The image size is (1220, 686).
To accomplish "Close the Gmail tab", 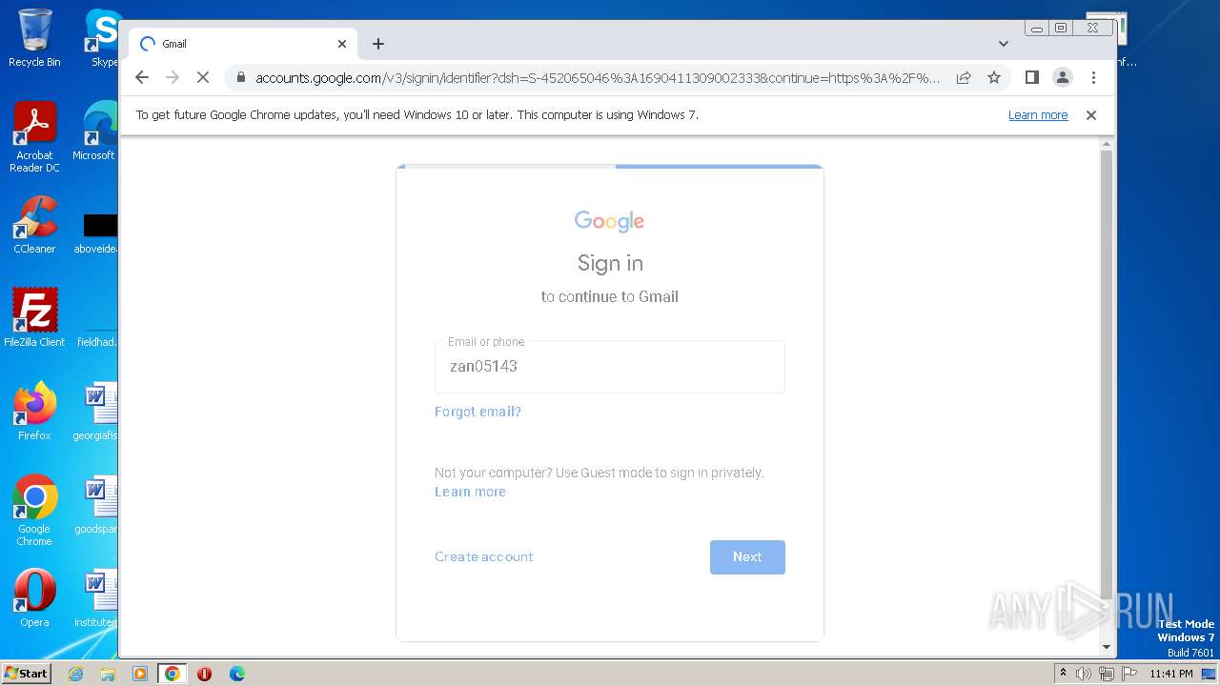I will pyautogui.click(x=342, y=44).
